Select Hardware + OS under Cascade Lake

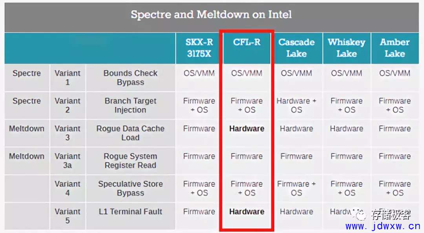pyautogui.click(x=296, y=105)
